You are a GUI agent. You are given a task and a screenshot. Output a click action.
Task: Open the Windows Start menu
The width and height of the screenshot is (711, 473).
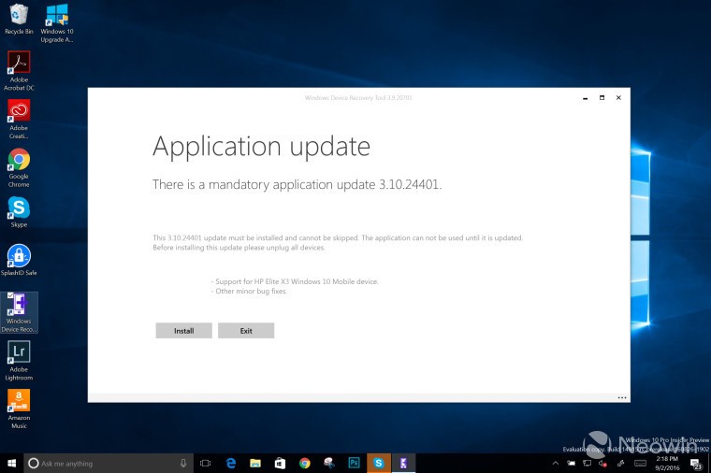point(11,463)
